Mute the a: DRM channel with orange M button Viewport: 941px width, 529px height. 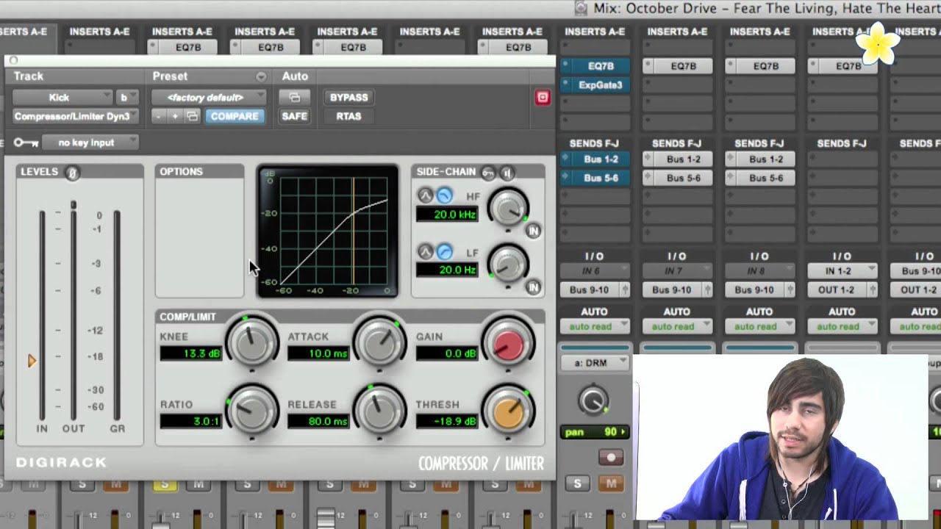610,483
